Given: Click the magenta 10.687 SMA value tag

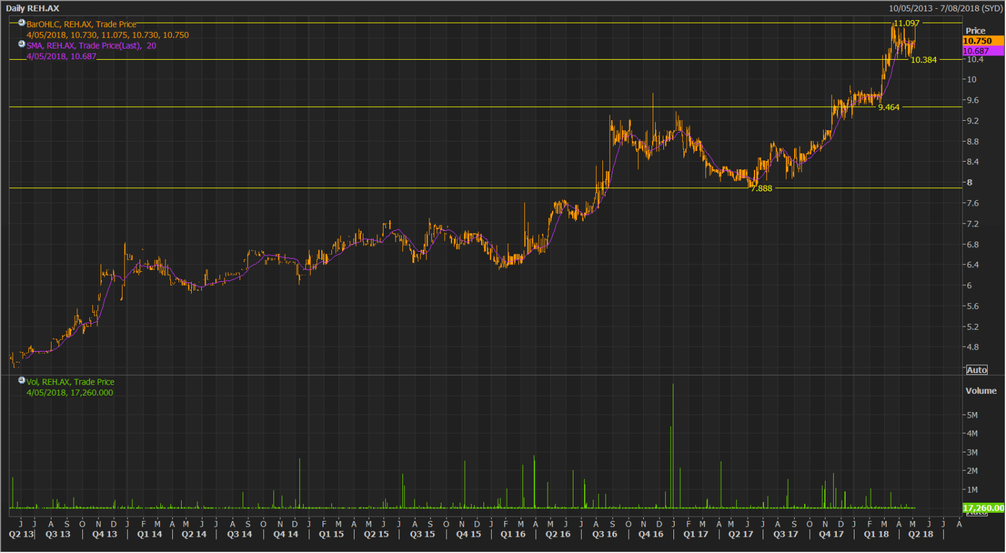Looking at the screenshot, I should [x=983, y=51].
